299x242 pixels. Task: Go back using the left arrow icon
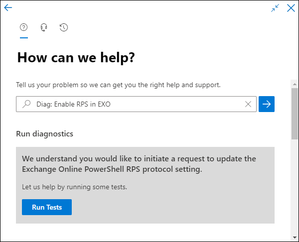(x=8, y=7)
